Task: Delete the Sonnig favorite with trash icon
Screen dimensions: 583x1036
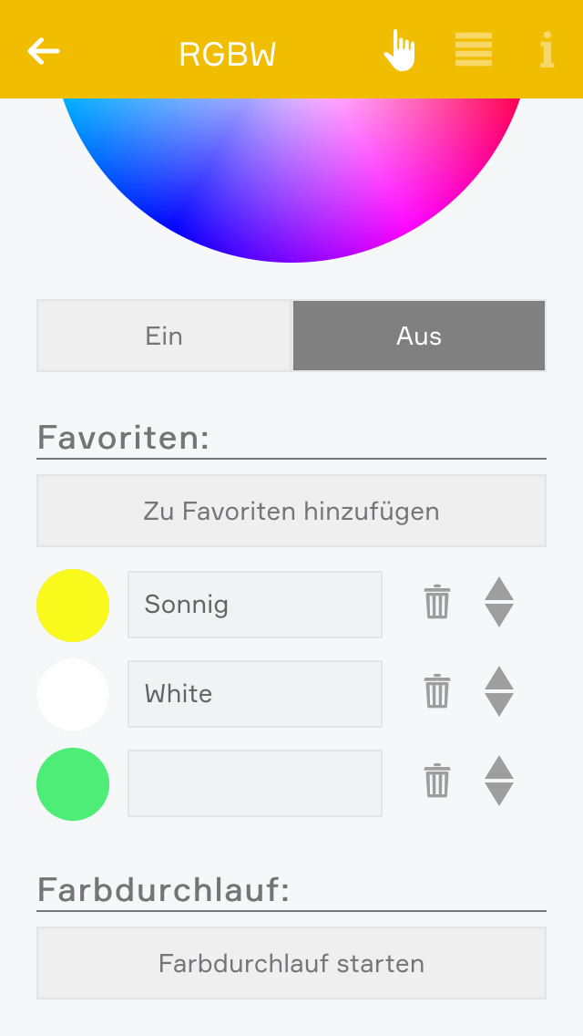Action: pyautogui.click(x=437, y=603)
